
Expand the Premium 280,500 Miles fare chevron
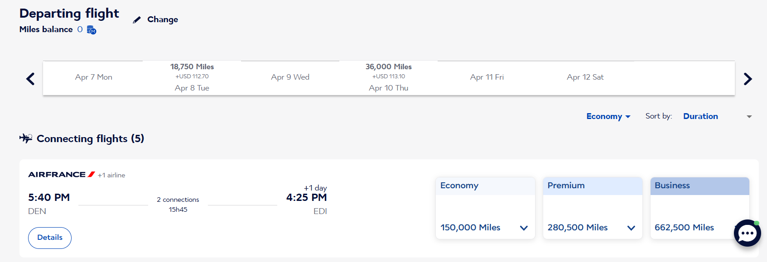click(x=631, y=228)
